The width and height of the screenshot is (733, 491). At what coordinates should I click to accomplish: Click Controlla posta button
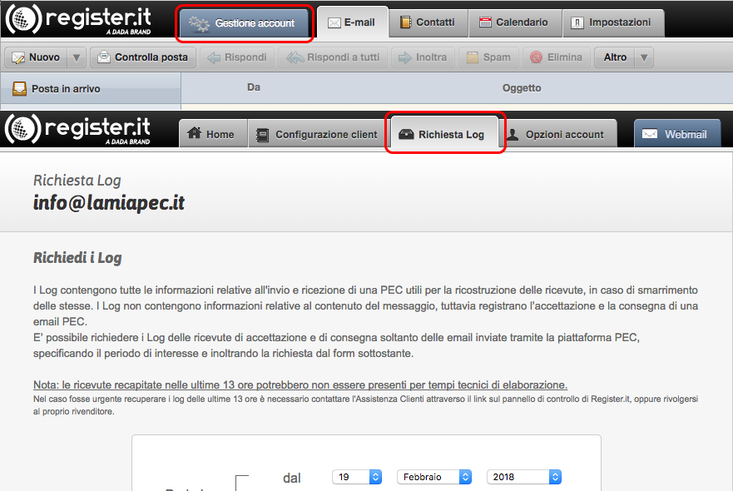coord(144,57)
